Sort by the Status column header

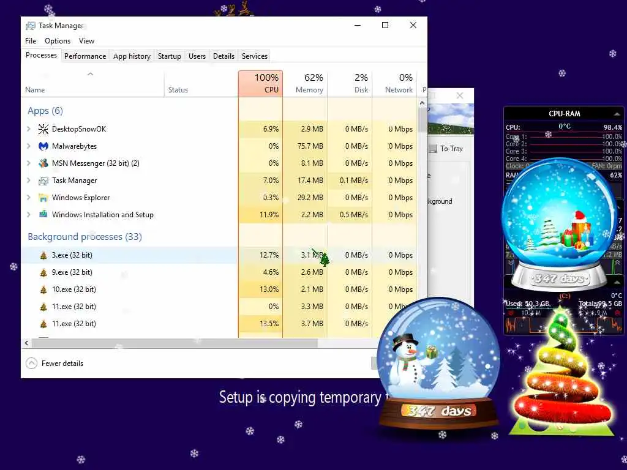coord(201,83)
